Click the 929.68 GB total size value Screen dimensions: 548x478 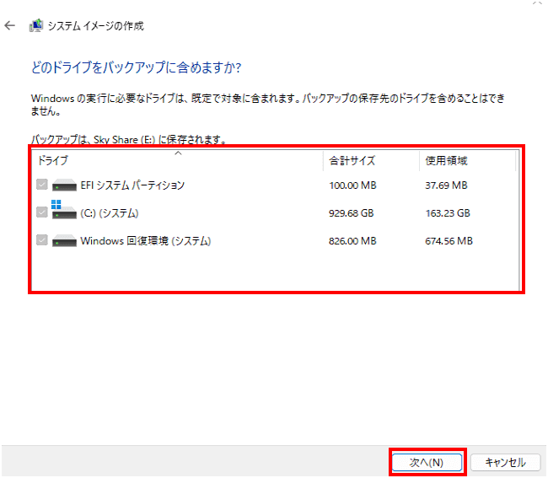[351, 213]
